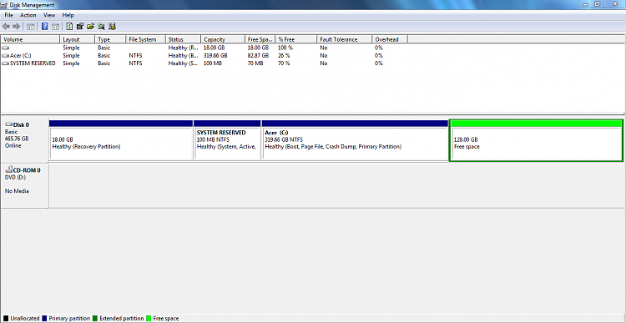
Task: Open the Properties toolbar icon
Action: 80,27
